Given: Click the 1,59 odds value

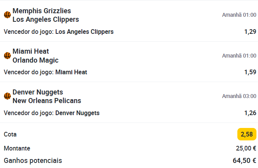Looking at the screenshot, I should 250,72.
